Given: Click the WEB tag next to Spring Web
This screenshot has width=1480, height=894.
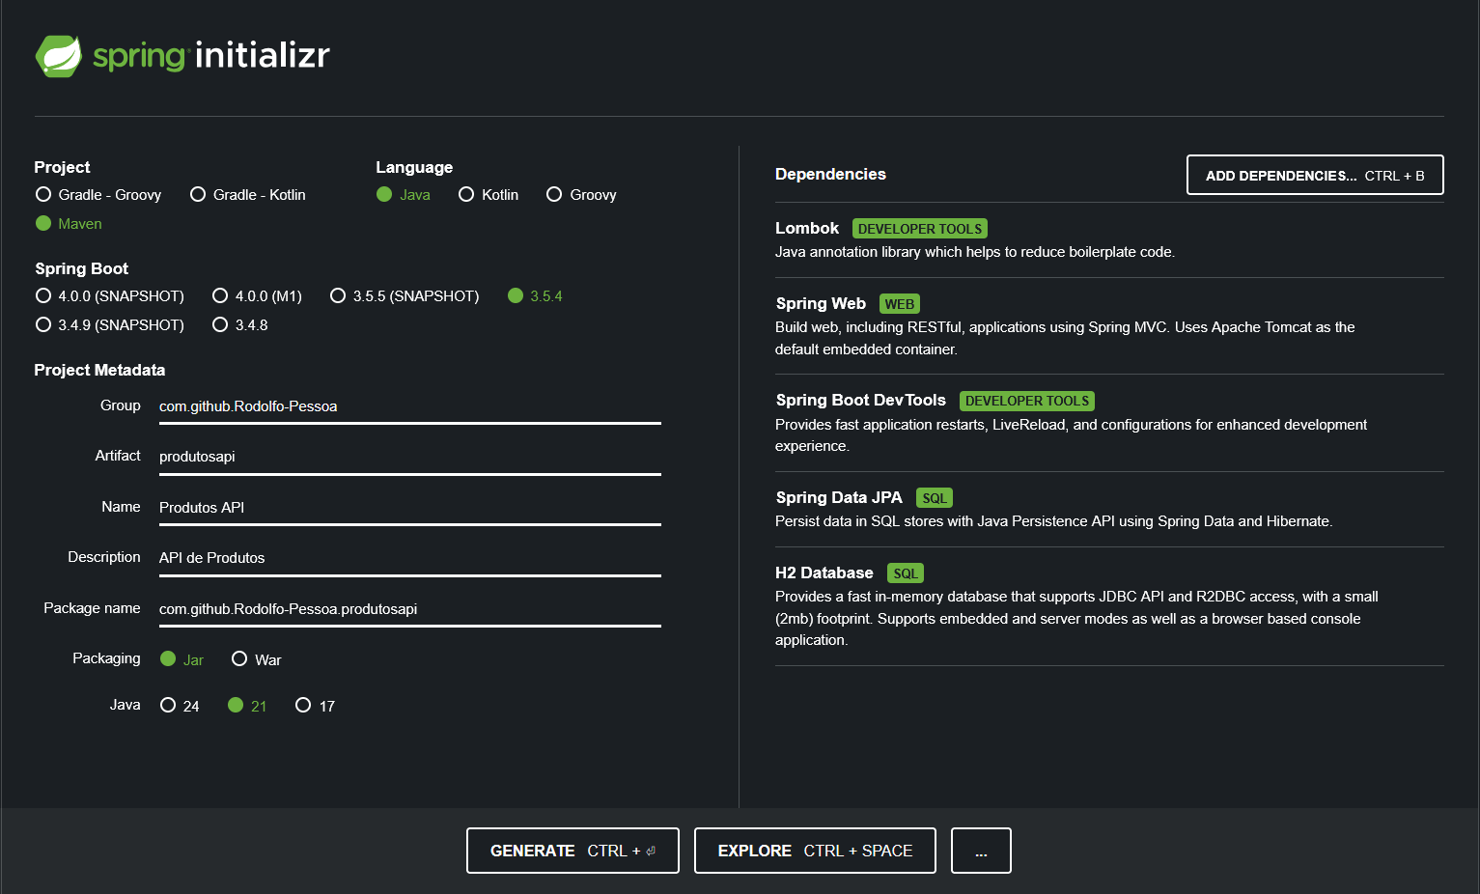Looking at the screenshot, I should click(900, 304).
